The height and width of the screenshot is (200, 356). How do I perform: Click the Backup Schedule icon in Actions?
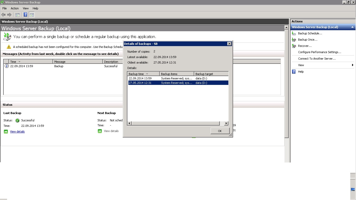pos(294,33)
